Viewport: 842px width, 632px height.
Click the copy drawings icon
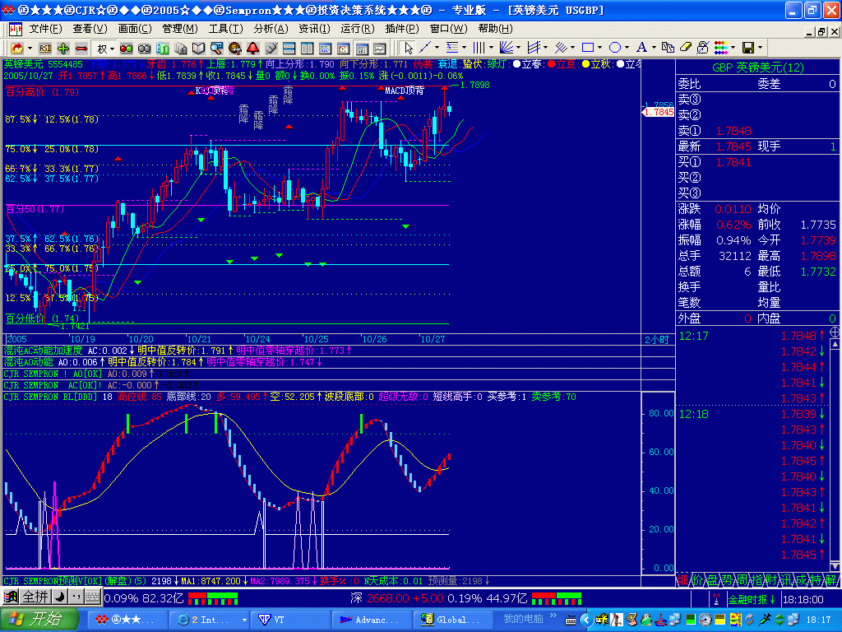coord(668,48)
